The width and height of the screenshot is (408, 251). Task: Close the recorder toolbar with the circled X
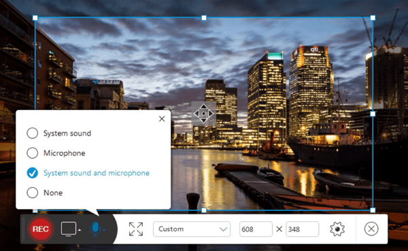(371, 229)
